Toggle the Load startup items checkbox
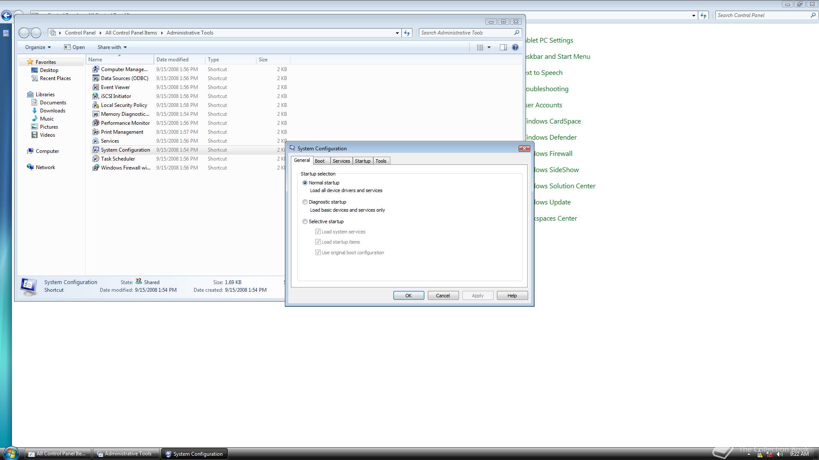The width and height of the screenshot is (819, 460). tap(318, 242)
